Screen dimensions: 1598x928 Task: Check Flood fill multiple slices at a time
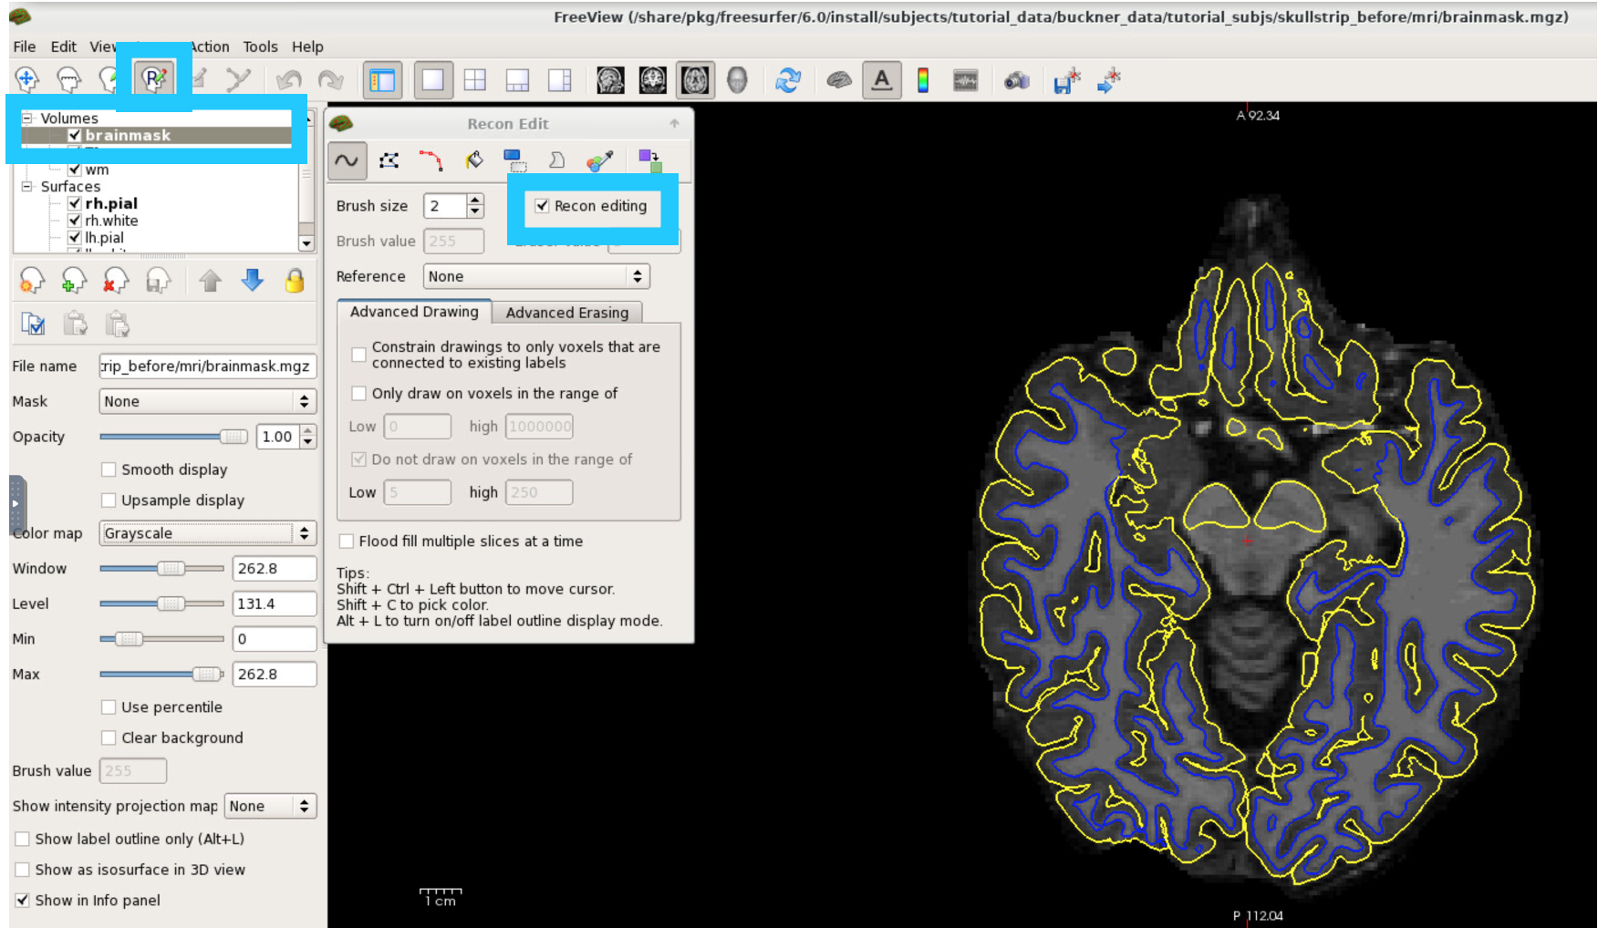point(347,541)
